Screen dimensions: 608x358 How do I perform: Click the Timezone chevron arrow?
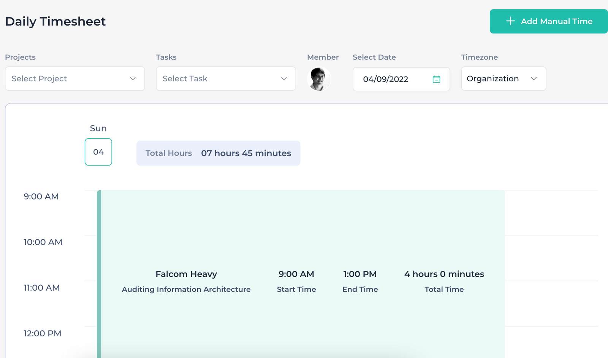point(535,79)
